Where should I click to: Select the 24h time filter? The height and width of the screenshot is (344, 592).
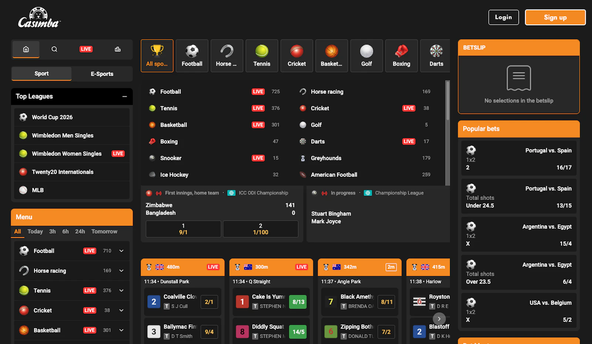tap(80, 231)
